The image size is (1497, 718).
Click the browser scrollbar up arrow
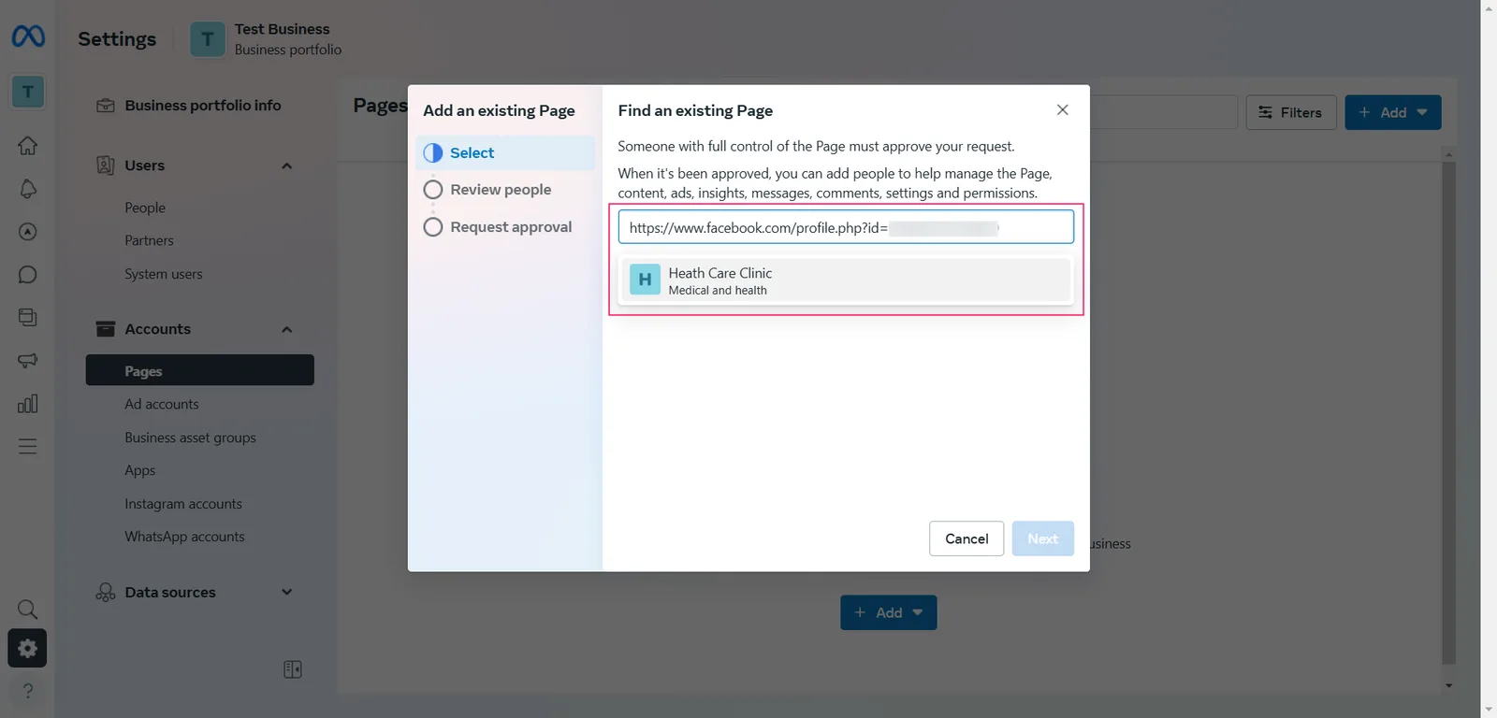[1489, 7]
